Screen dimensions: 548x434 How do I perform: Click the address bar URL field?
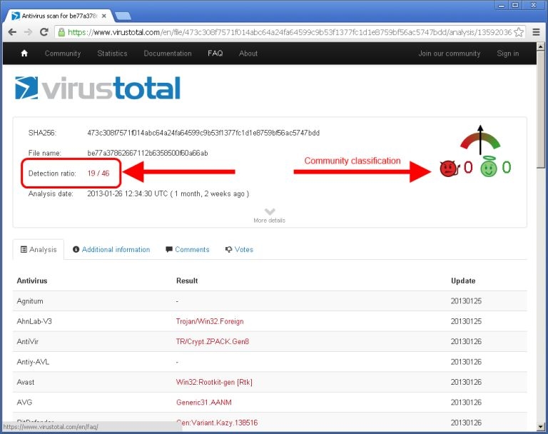point(290,32)
